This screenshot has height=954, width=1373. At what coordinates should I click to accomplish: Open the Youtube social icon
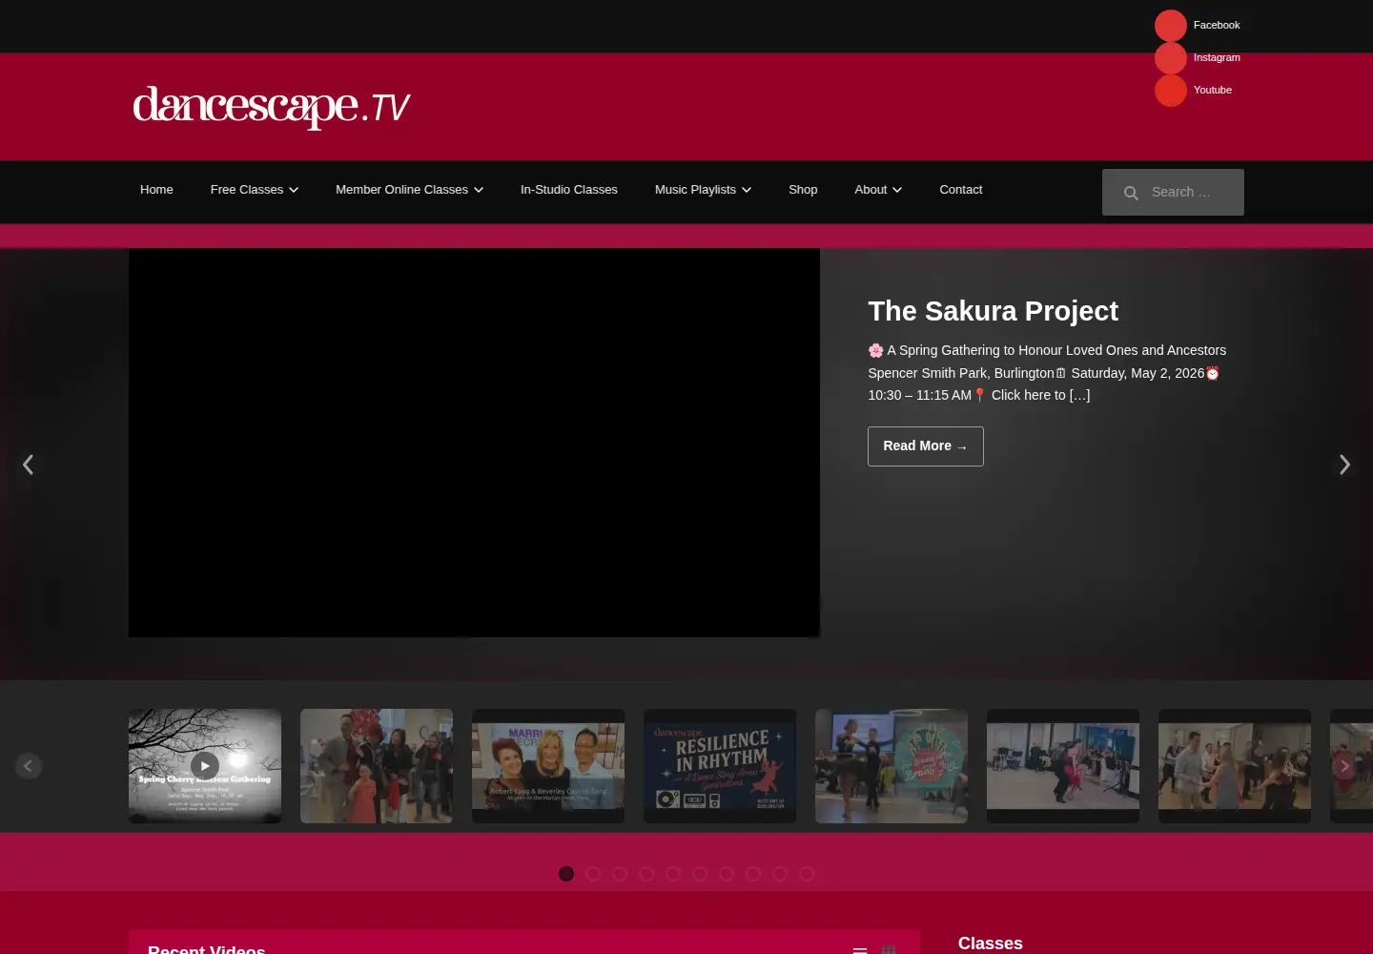(x=1171, y=91)
